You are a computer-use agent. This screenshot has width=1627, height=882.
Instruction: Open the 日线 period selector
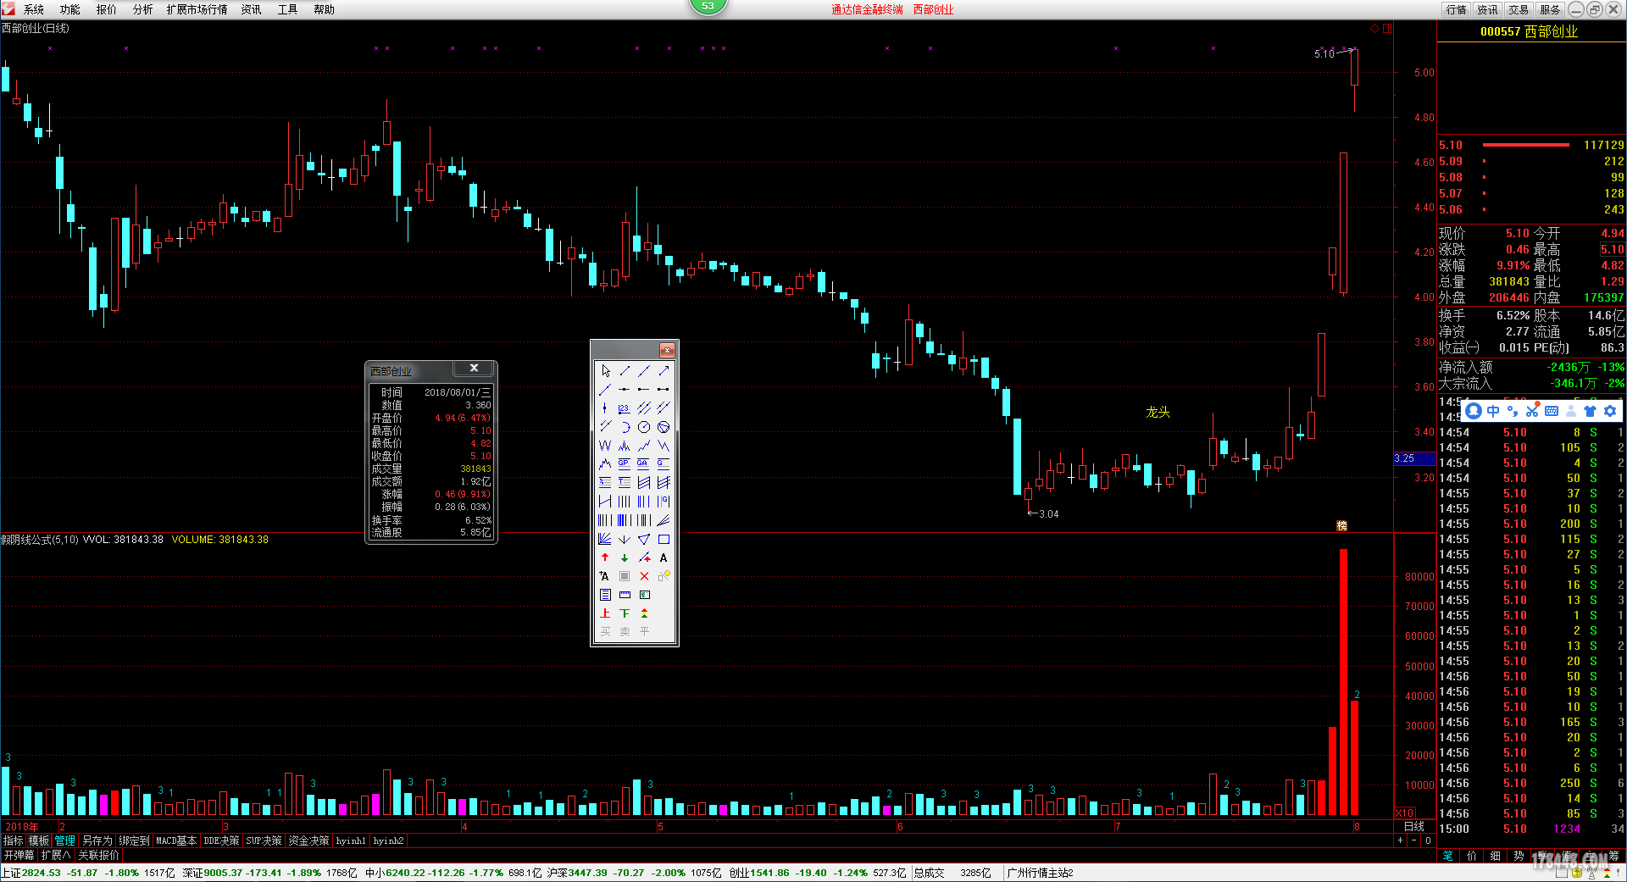click(x=1413, y=826)
